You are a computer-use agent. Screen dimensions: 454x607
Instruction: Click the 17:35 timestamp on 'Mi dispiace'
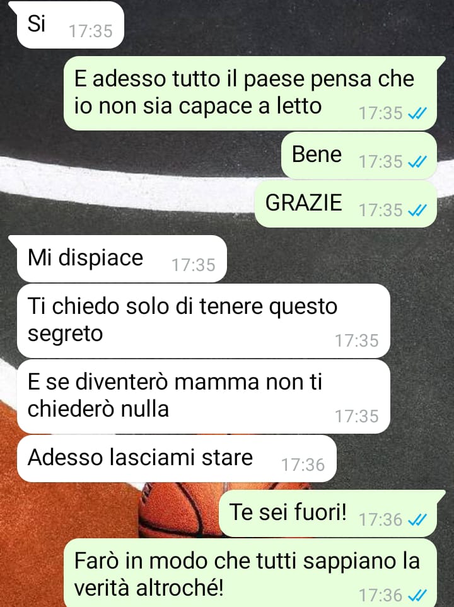pyautogui.click(x=194, y=265)
